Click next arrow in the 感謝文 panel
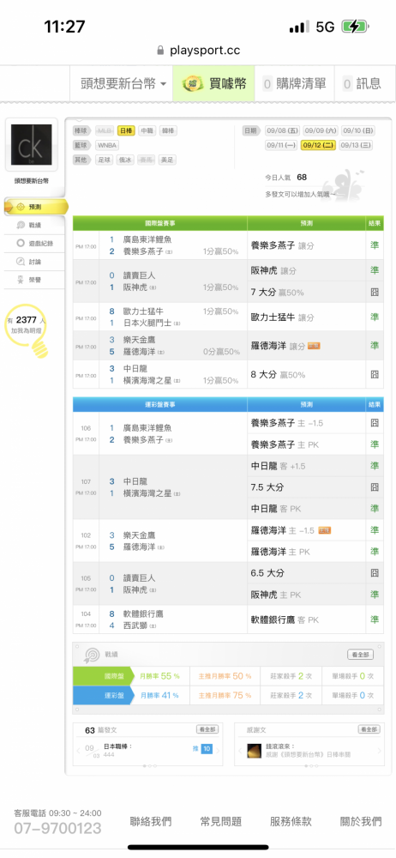The image size is (396, 858). coord(380,751)
